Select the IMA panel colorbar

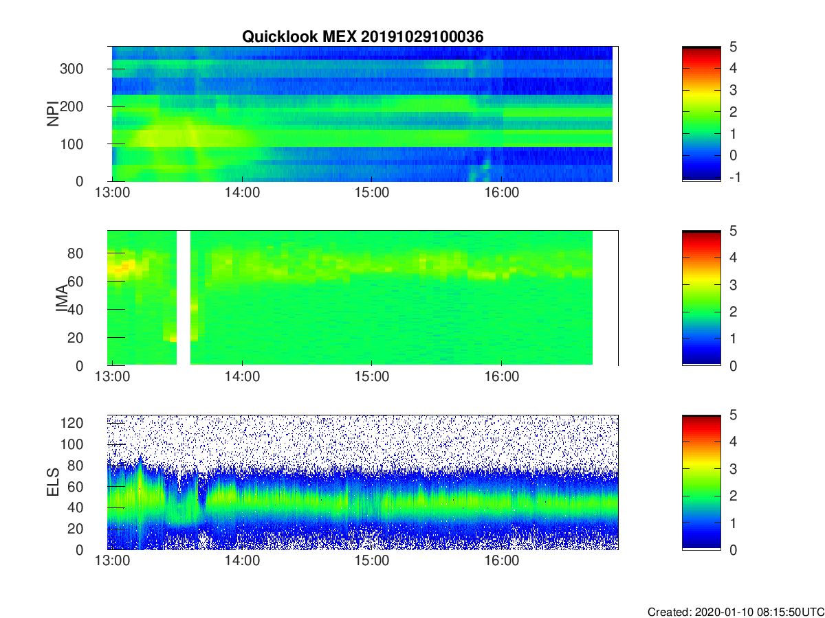(x=701, y=297)
